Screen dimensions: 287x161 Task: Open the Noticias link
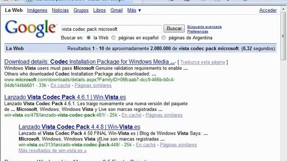60,10
